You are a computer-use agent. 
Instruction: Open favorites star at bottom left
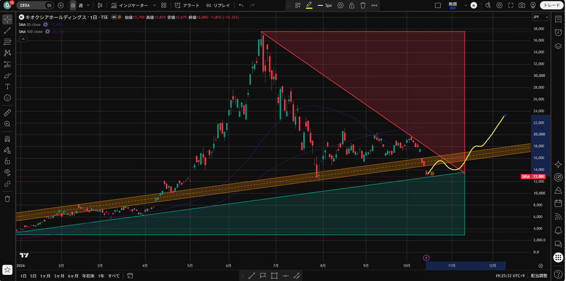(x=7, y=270)
